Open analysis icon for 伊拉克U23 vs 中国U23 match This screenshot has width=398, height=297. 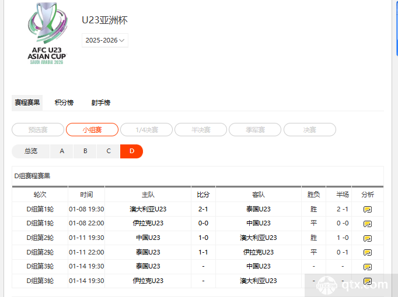click(x=367, y=224)
